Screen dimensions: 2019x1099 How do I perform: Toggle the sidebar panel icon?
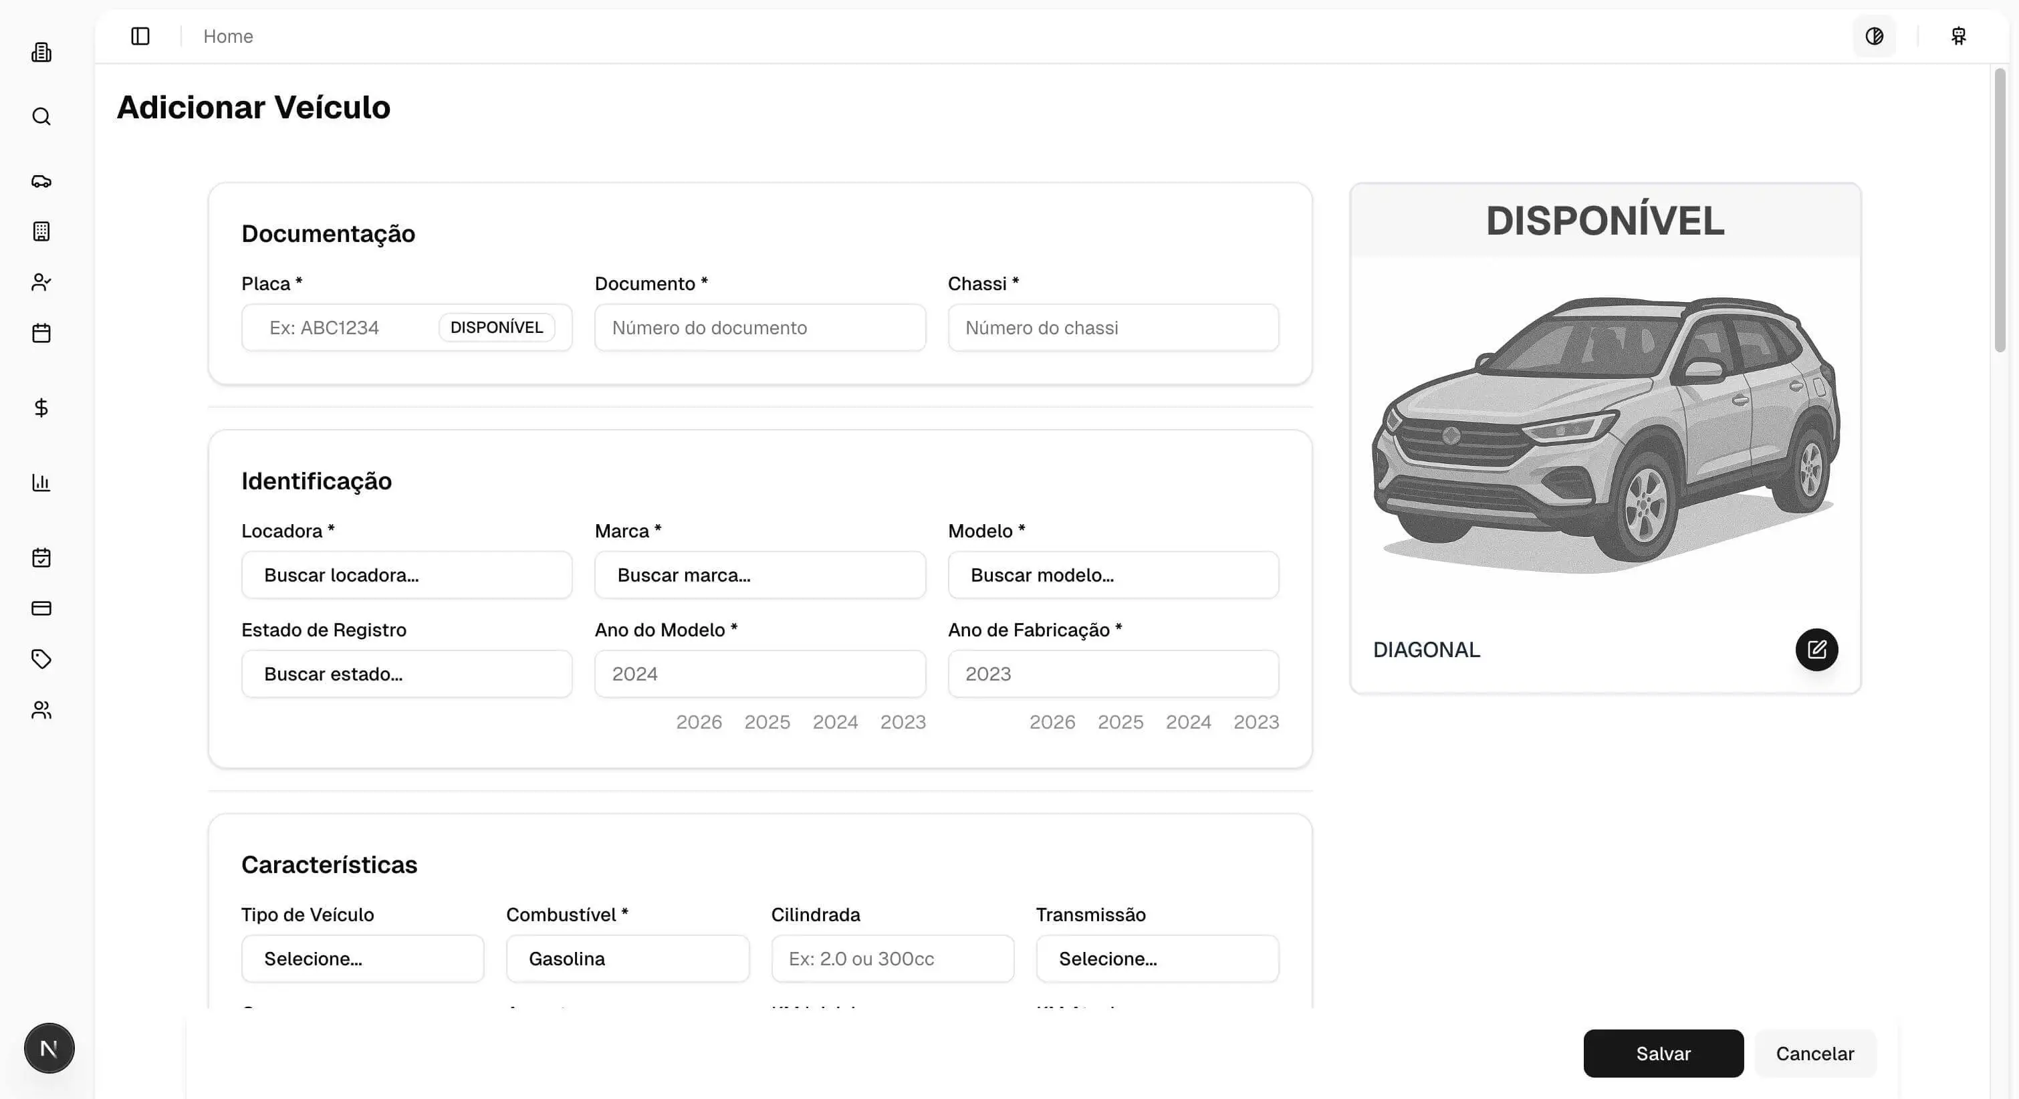[x=140, y=36]
